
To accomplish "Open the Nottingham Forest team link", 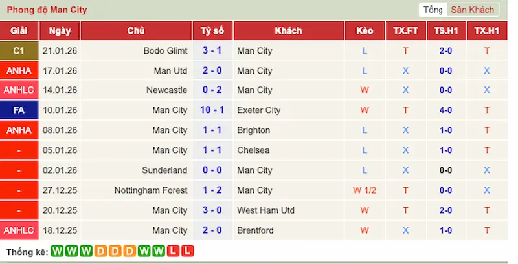I will pyautogui.click(x=150, y=190).
